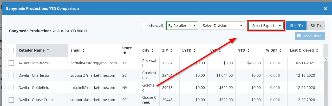Sort by Last Ordered column
332x106 pixels.
305,50
